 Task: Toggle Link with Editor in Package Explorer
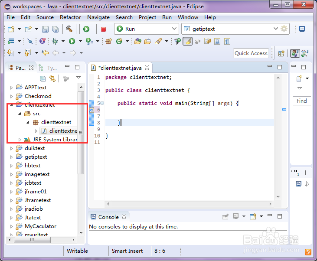pyautogui.click(x=52, y=78)
